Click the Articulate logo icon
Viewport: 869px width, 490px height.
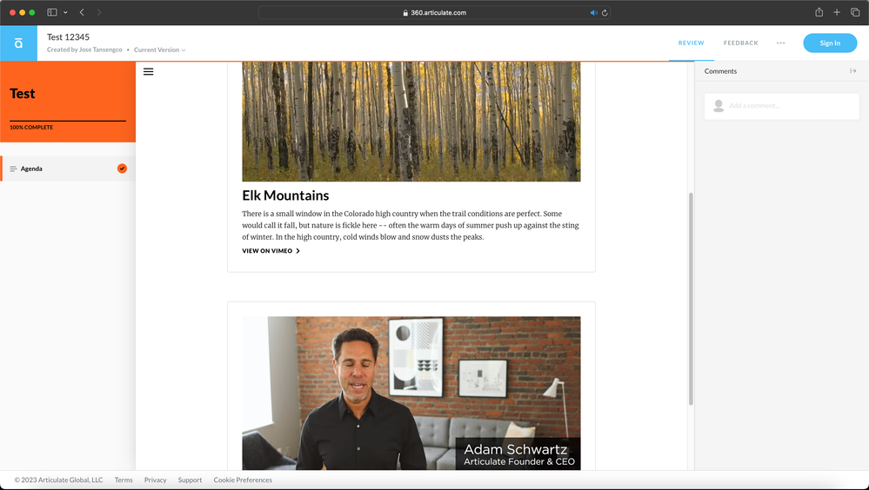click(18, 43)
